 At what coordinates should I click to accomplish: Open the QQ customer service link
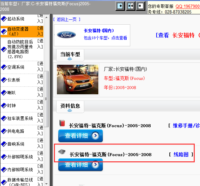[187, 6]
